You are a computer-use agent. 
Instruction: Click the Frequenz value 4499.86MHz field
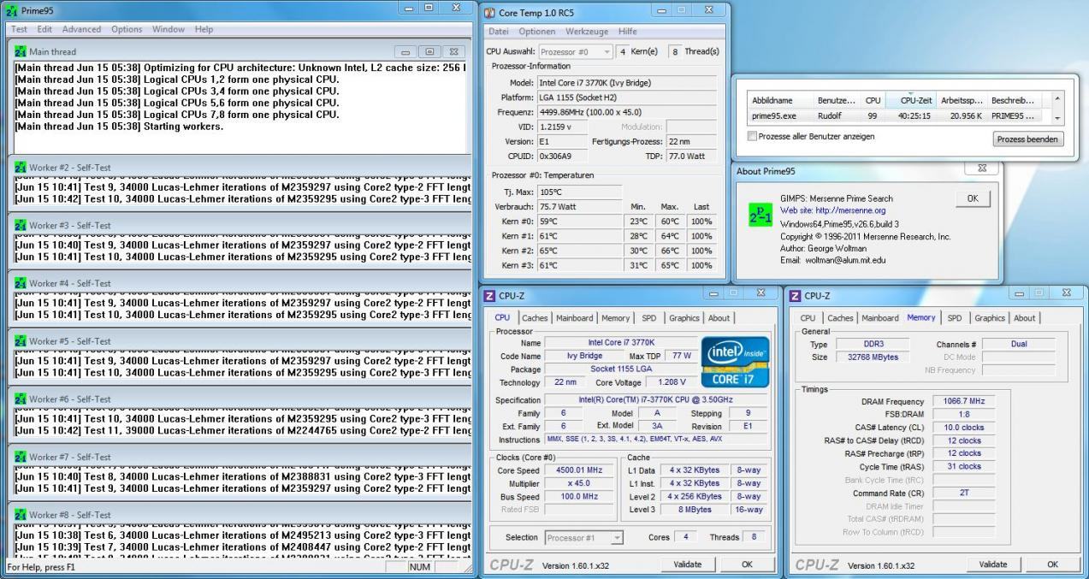[x=627, y=111]
